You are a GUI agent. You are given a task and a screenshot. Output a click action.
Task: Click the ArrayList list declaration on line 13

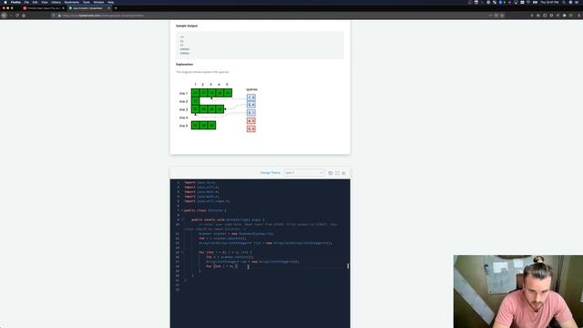[265, 243]
